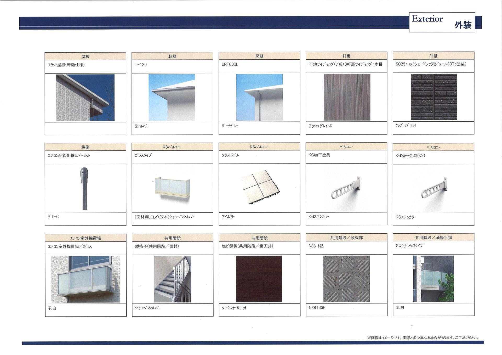Click the ガラスタイプ text
The image size is (502, 355).
pyautogui.click(x=143, y=155)
